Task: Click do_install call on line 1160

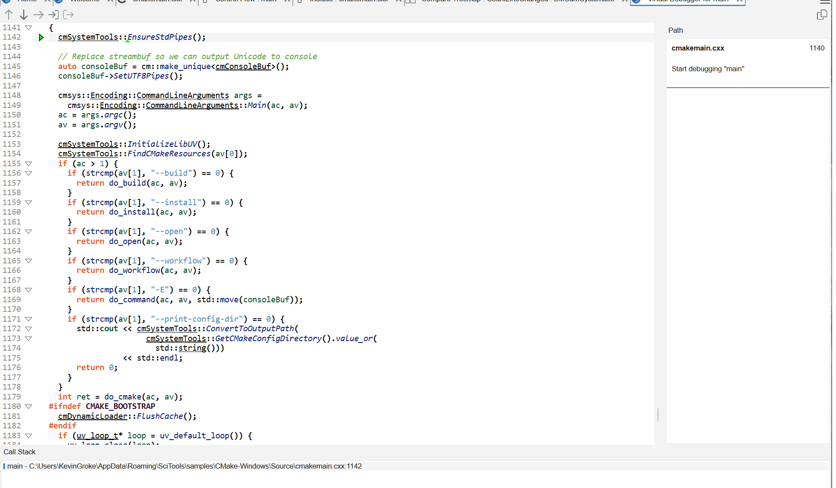Action: pyautogui.click(x=132, y=212)
